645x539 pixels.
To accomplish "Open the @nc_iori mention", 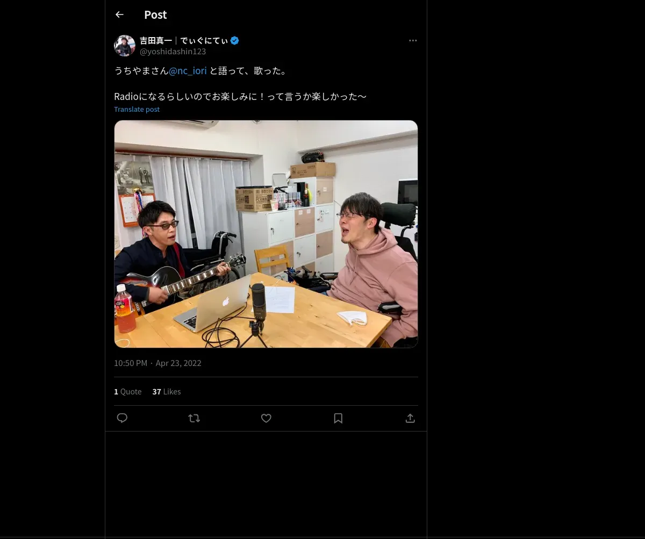I will (188, 70).
